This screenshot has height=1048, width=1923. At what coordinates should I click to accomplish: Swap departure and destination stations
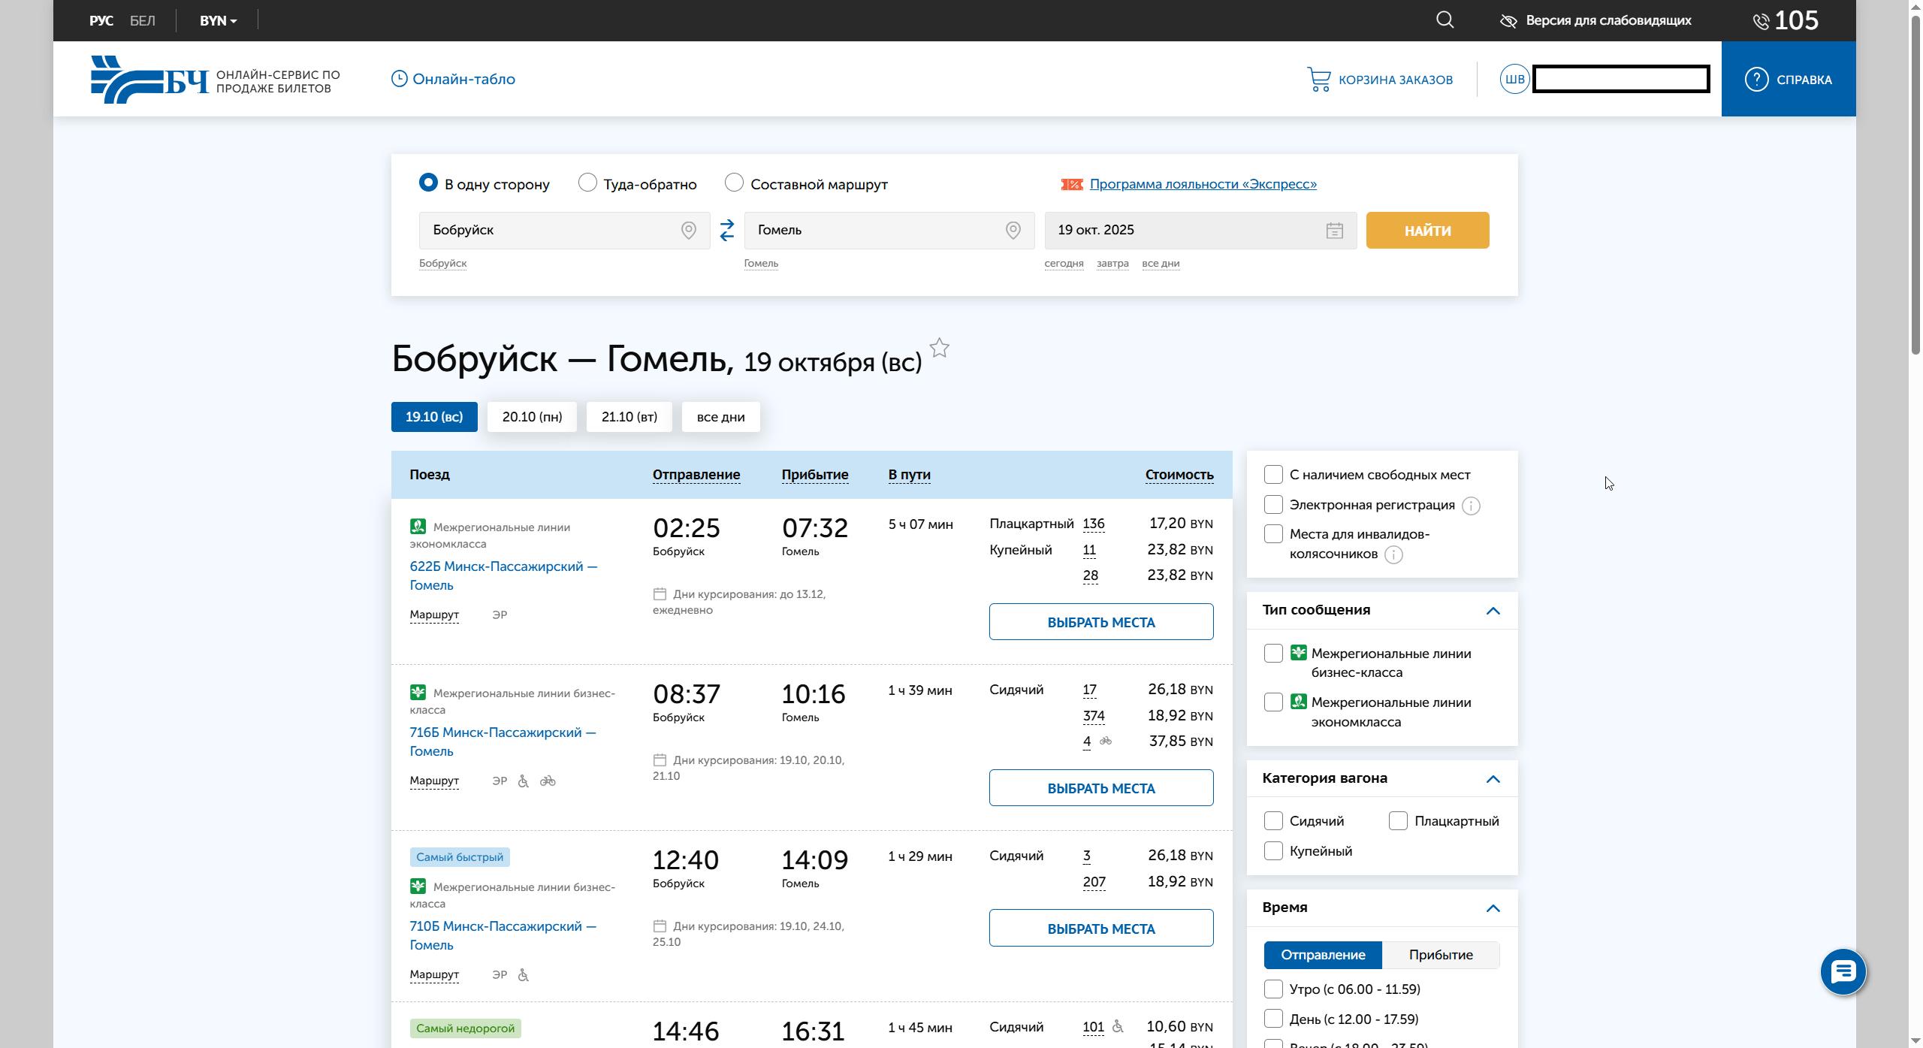click(726, 230)
